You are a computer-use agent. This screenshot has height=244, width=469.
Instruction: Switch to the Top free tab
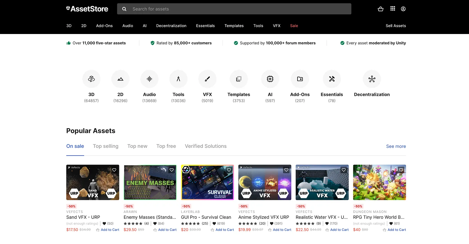click(x=166, y=146)
